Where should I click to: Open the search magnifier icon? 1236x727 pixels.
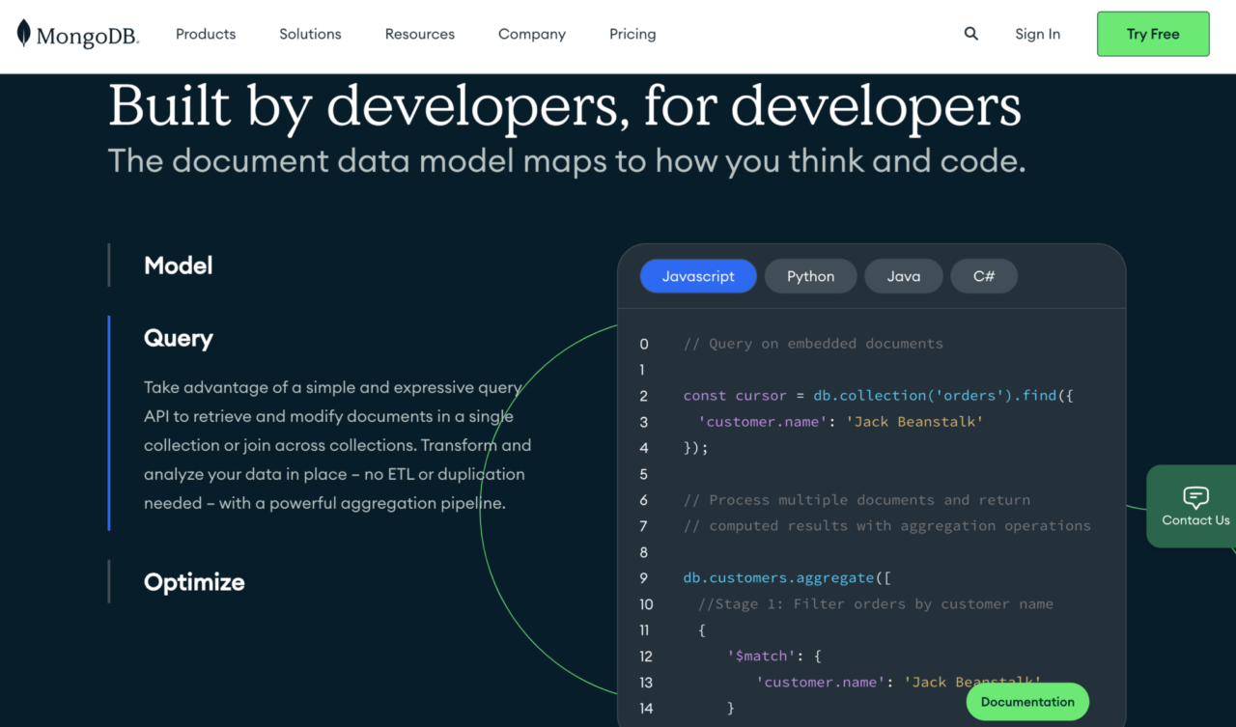971,34
